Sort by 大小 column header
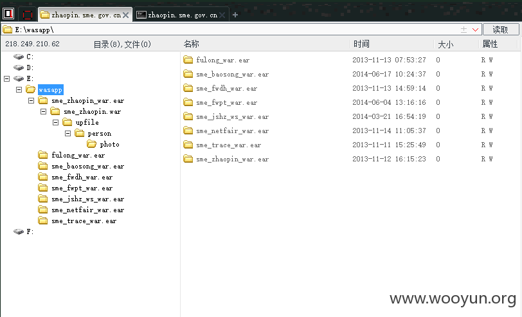 (446, 44)
